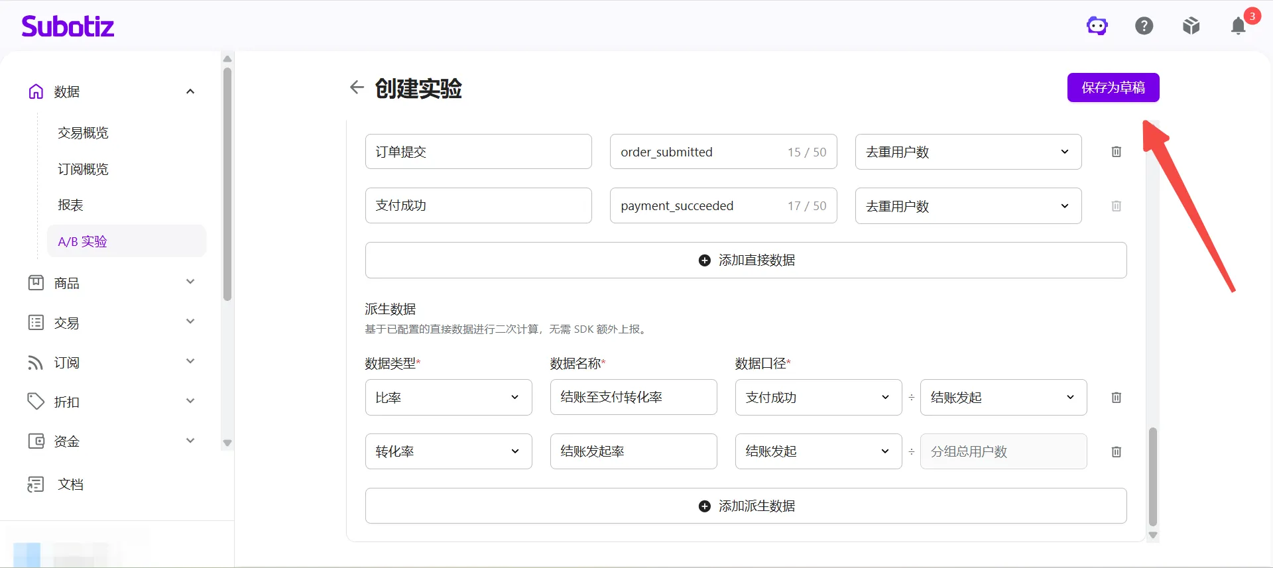Open the 比率 data type dropdown
Viewport: 1273px width, 568px height.
click(x=448, y=398)
